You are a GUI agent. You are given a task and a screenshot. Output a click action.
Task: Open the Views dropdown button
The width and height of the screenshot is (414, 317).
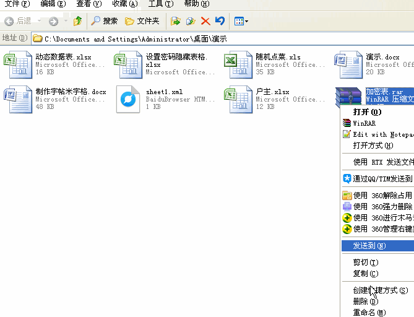click(241, 21)
